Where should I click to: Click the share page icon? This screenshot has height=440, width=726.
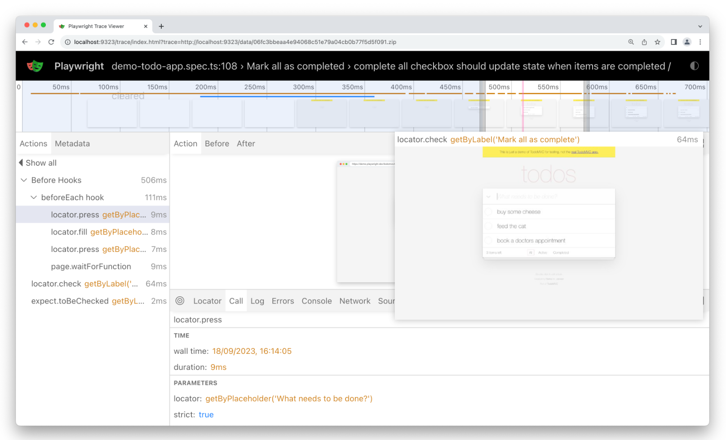tap(644, 42)
